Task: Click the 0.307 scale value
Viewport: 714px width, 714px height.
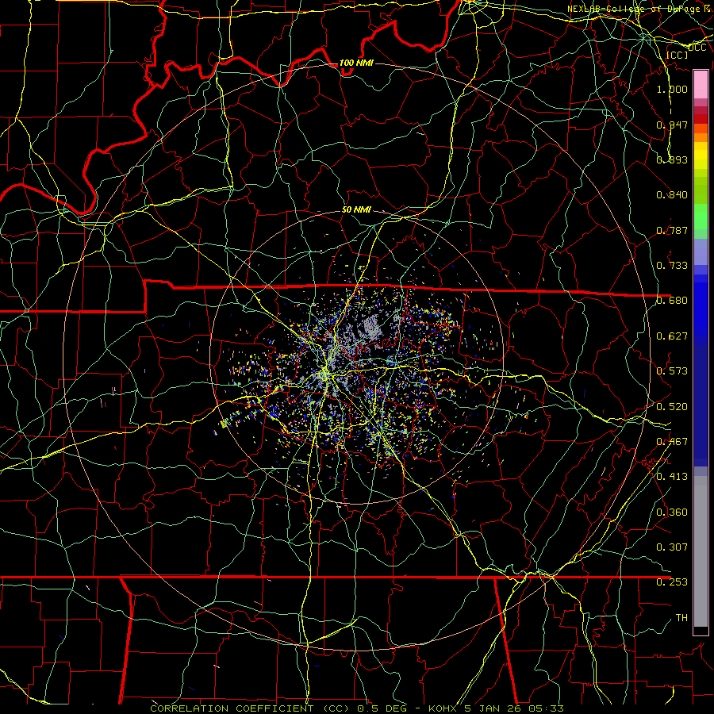Action: 672,547
